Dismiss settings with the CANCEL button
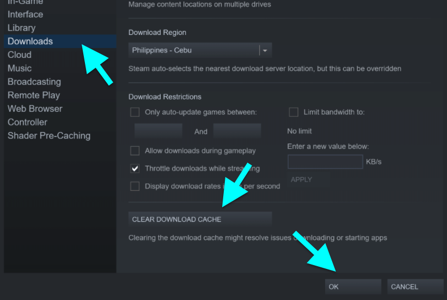The height and width of the screenshot is (300, 447). (415, 286)
